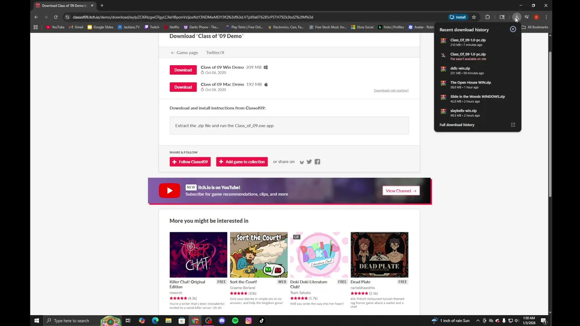The height and width of the screenshot is (326, 580).
Task: Open the Google Slides bookmark
Action: (100, 27)
